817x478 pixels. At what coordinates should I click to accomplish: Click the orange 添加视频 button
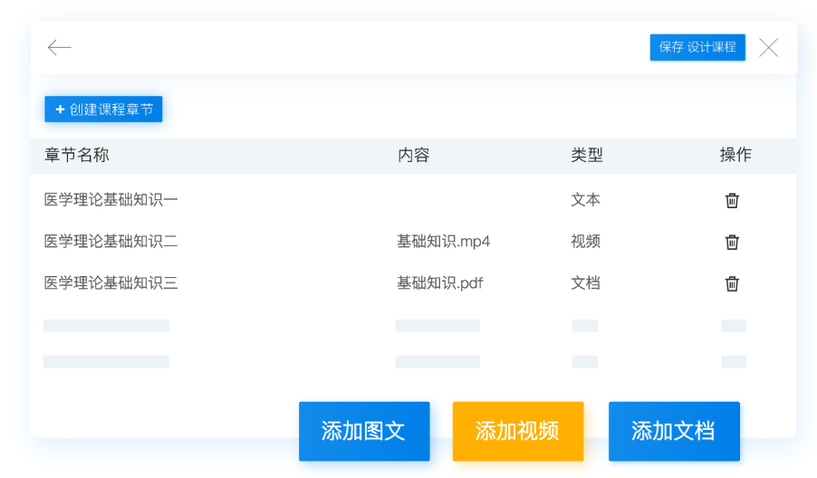[x=517, y=431]
